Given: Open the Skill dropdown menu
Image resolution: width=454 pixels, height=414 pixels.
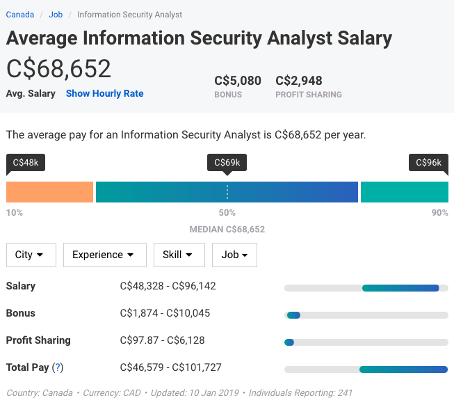Looking at the screenshot, I should (179, 255).
